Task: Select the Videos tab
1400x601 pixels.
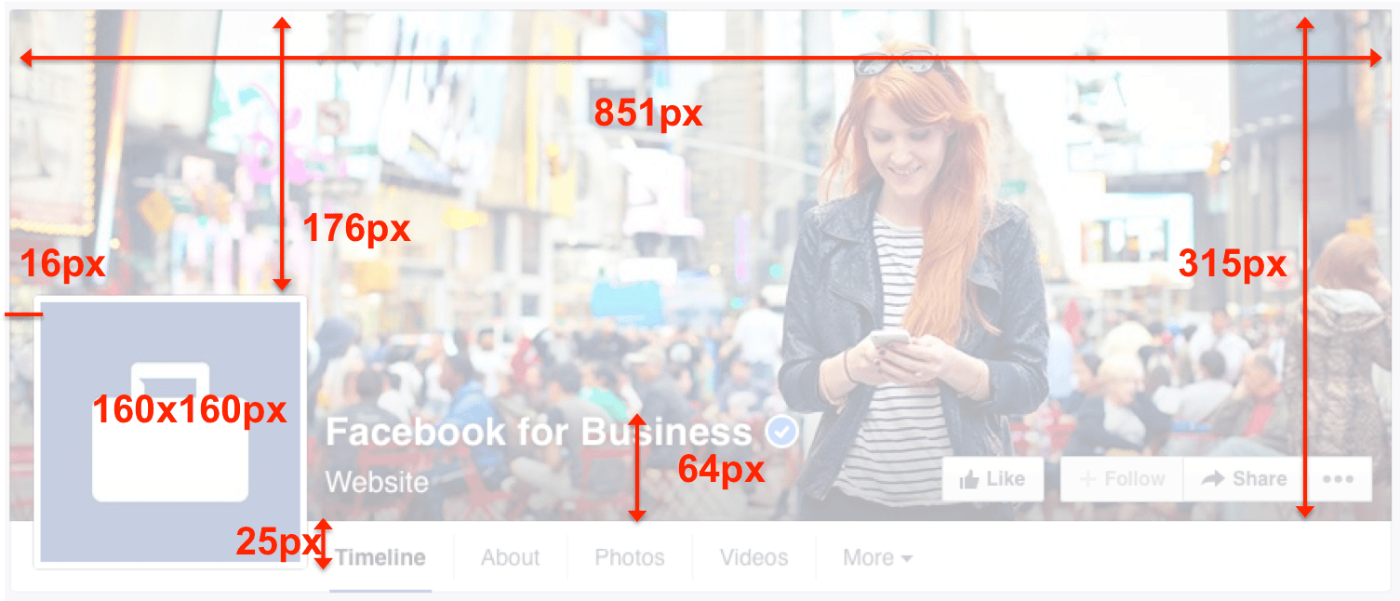Action: point(753,557)
